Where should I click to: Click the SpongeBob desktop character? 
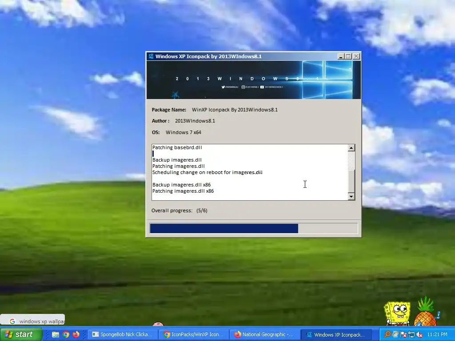point(397,313)
